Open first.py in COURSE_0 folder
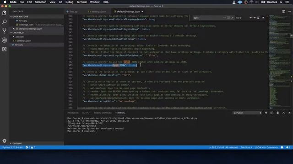293x164 pixels. [x=19, y=45]
